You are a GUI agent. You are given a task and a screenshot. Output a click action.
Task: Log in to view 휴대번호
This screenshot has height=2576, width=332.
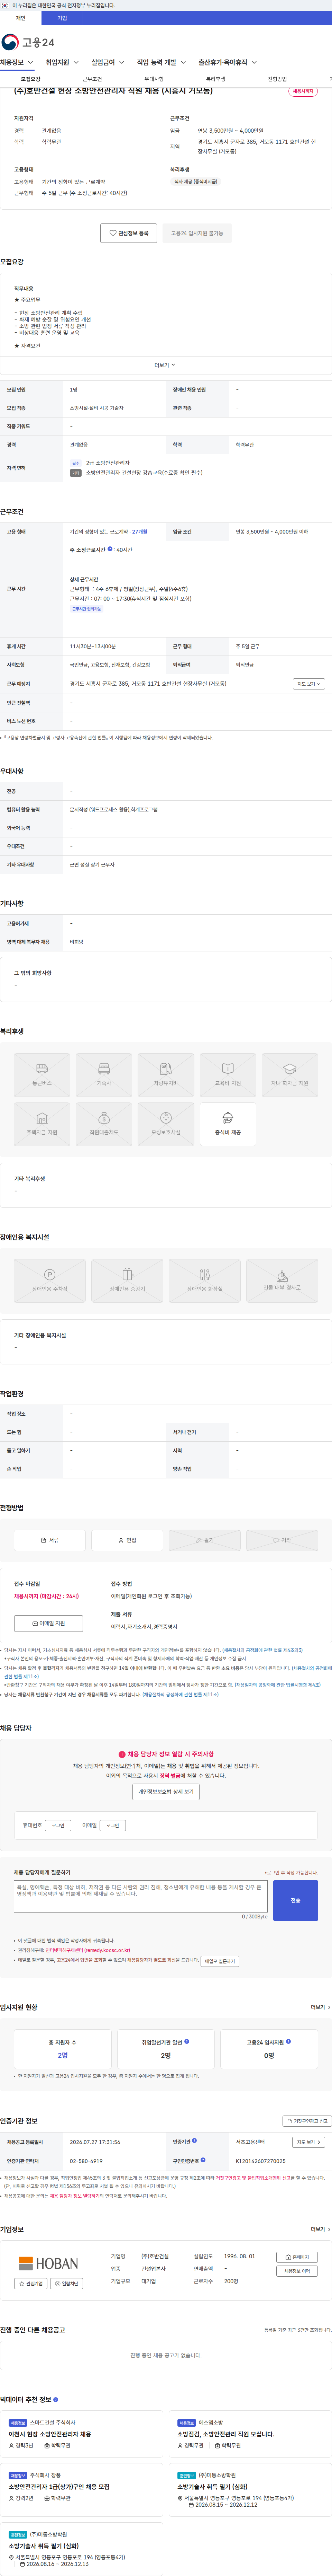[x=58, y=1825]
